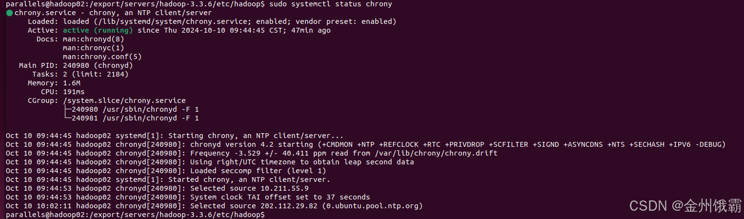Click the Memory 1.6M value
Viewport: 744px width, 219px height.
pos(72,83)
